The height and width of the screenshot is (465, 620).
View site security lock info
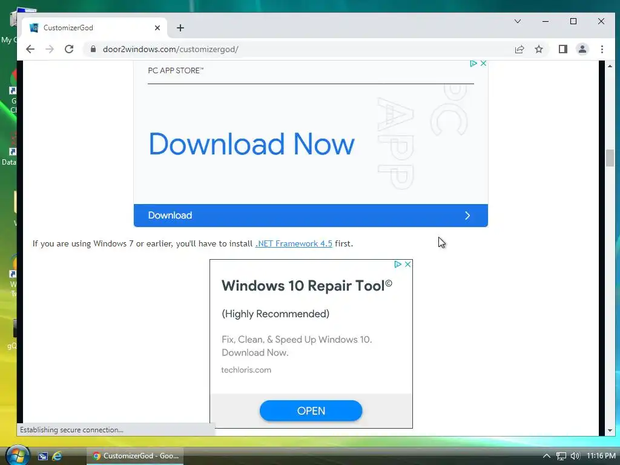93,49
